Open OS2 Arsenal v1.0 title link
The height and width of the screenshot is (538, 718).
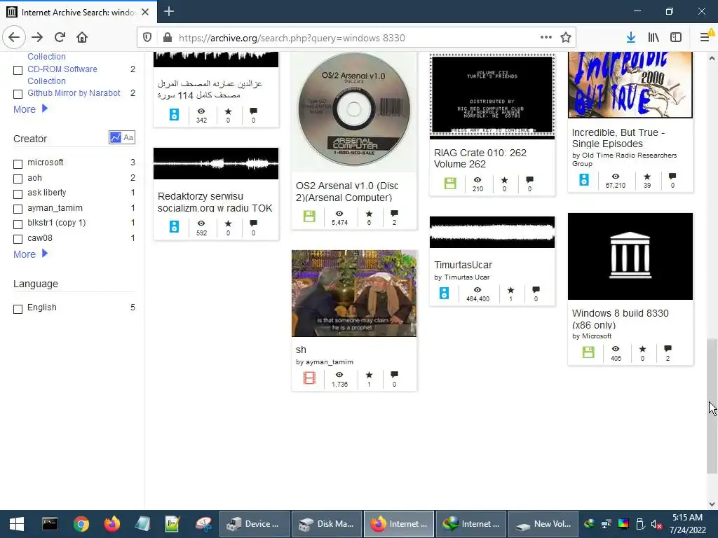pyautogui.click(x=347, y=192)
